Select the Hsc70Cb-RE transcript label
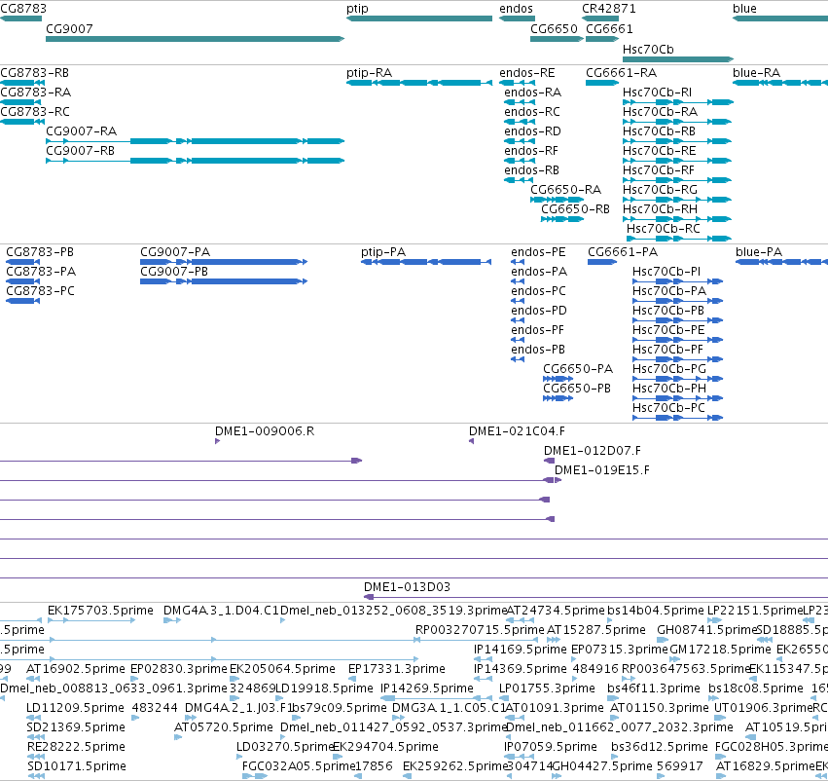The height and width of the screenshot is (781, 828). pyautogui.click(x=659, y=151)
